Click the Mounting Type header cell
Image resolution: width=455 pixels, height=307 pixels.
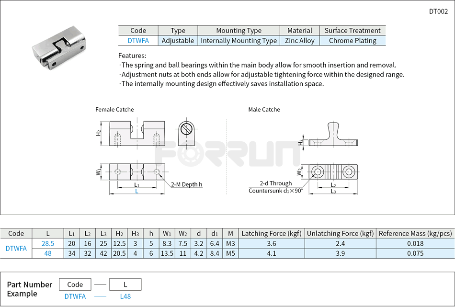[238, 30]
